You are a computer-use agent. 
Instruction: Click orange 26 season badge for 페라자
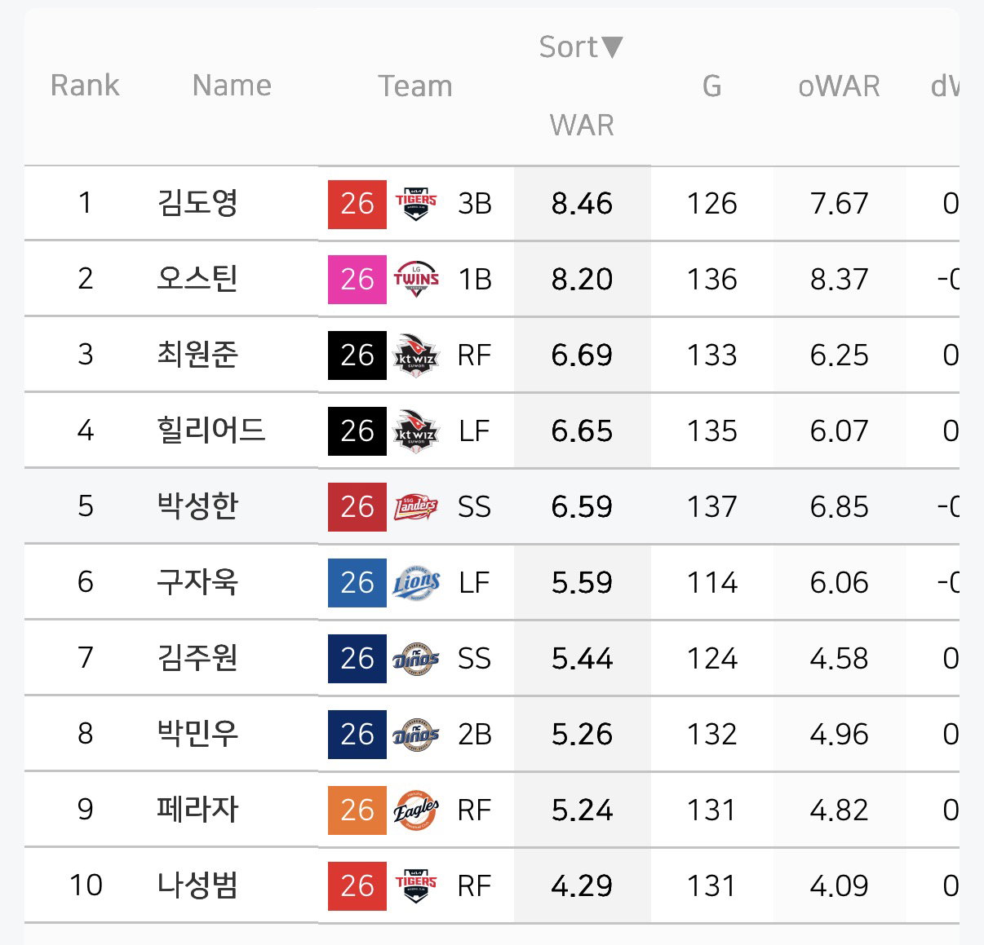click(357, 810)
